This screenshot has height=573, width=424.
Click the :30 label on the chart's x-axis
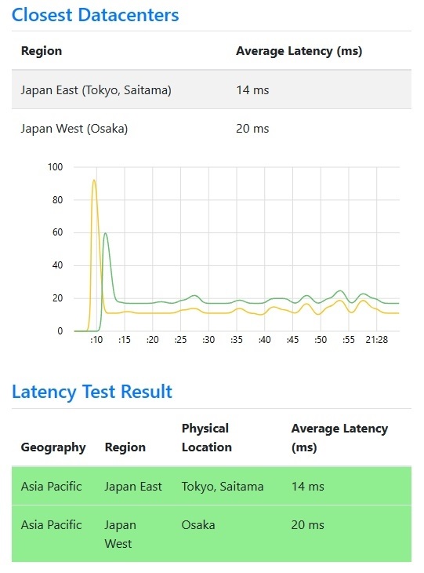pyautogui.click(x=208, y=340)
